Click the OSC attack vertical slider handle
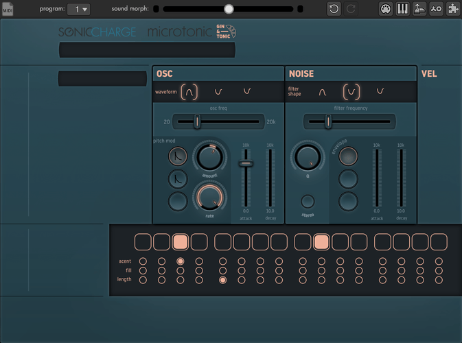 246,163
